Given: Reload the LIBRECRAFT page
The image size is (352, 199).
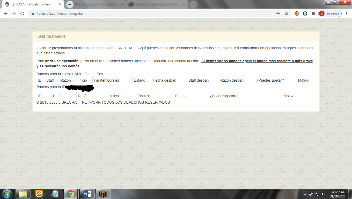Looking at the screenshot, I should click(x=22, y=13).
